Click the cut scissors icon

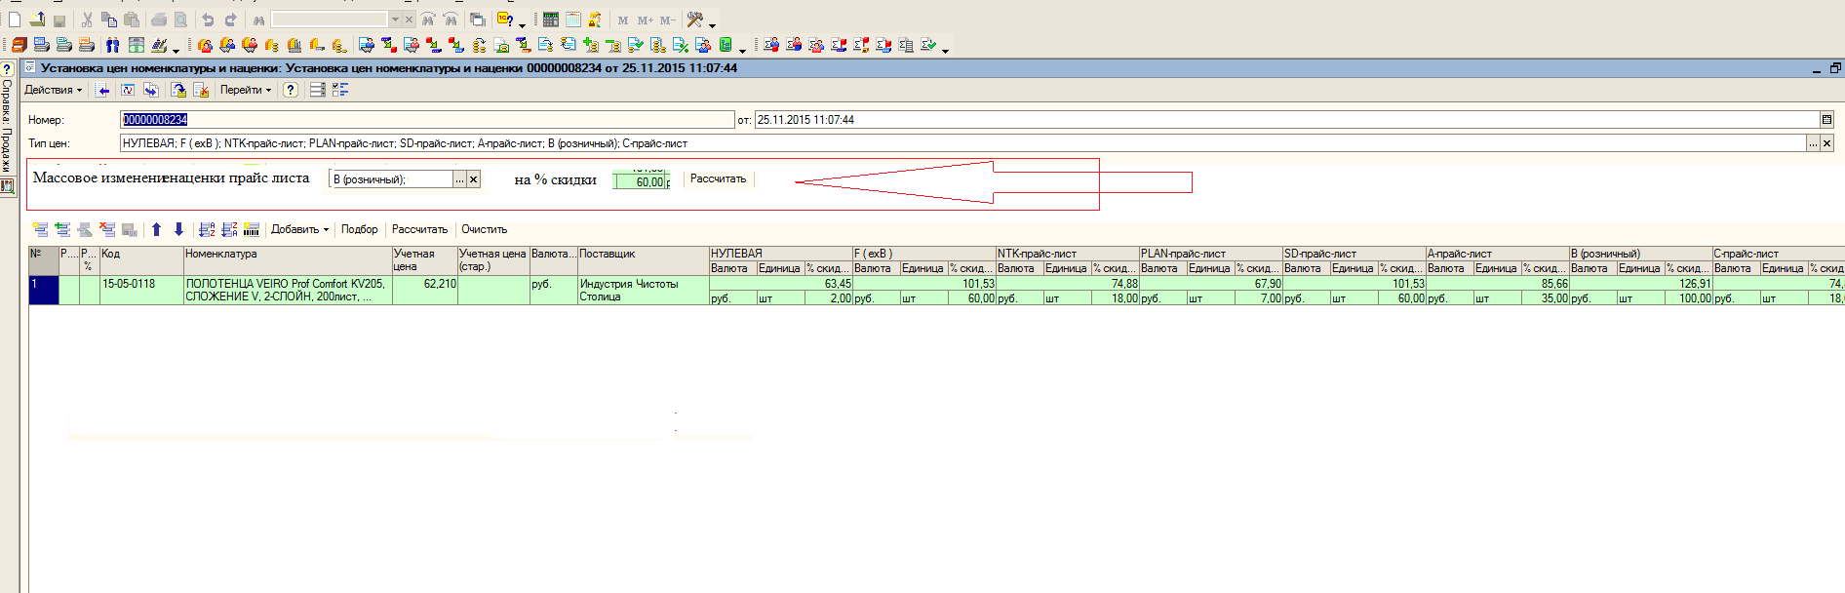[x=87, y=20]
